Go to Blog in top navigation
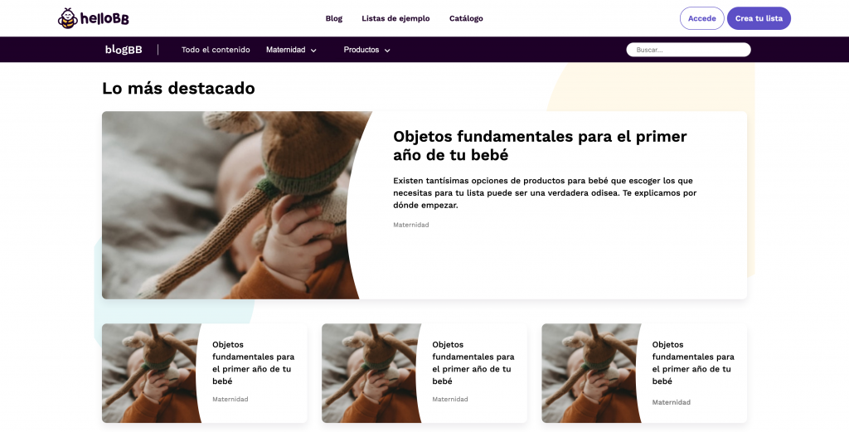Screen dimensions: 849x432 coord(334,18)
